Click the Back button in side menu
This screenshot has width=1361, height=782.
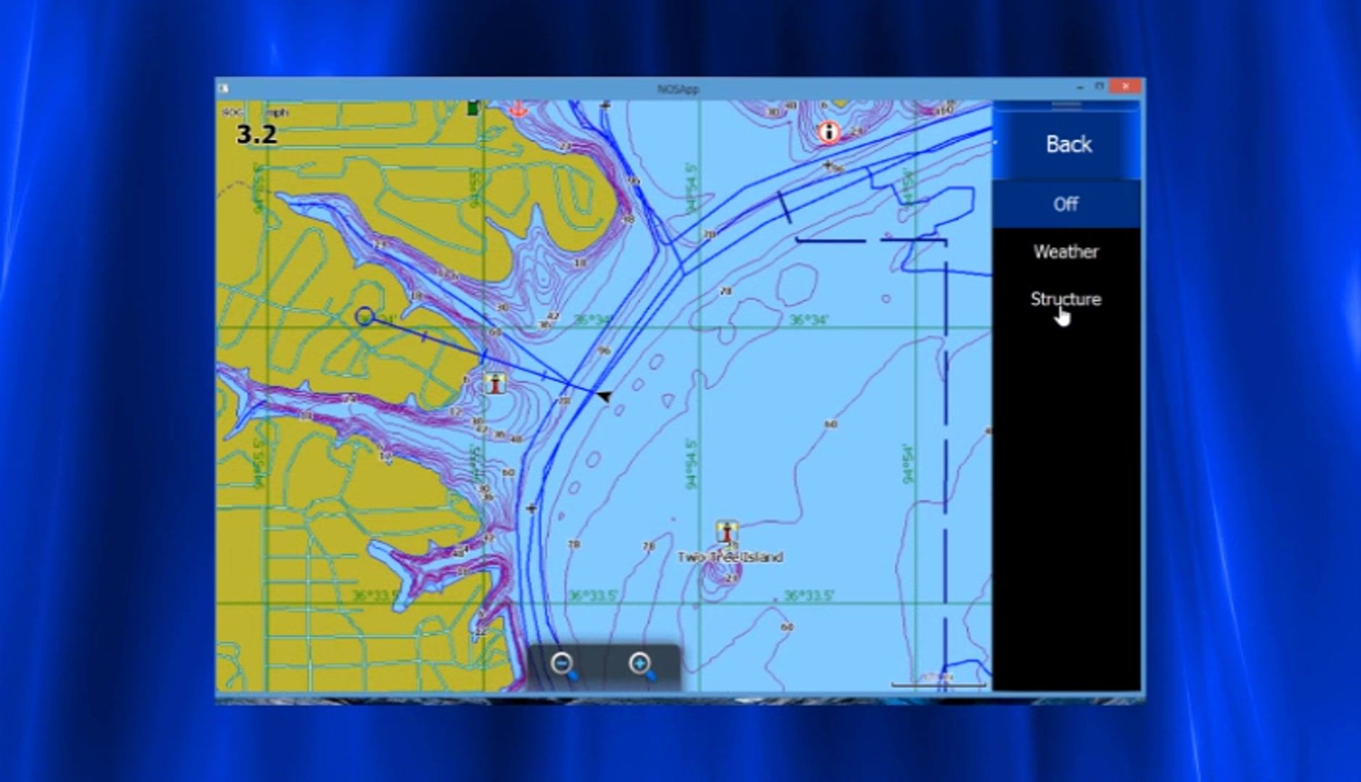coord(1066,144)
